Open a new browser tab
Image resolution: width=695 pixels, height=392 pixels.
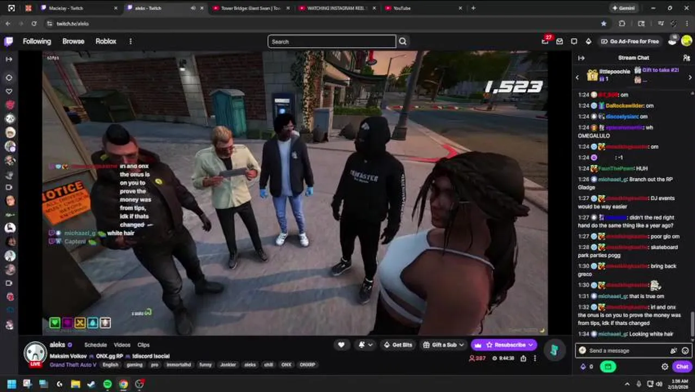point(473,8)
